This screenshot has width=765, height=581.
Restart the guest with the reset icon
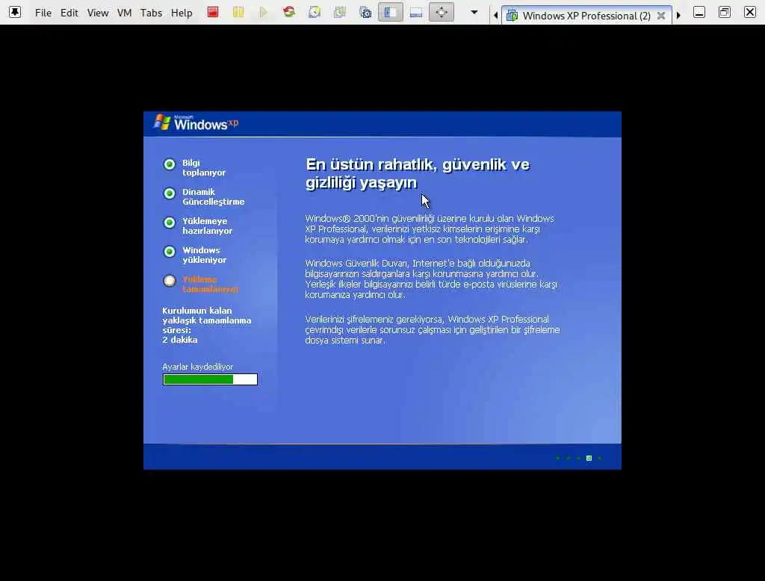pyautogui.click(x=289, y=12)
